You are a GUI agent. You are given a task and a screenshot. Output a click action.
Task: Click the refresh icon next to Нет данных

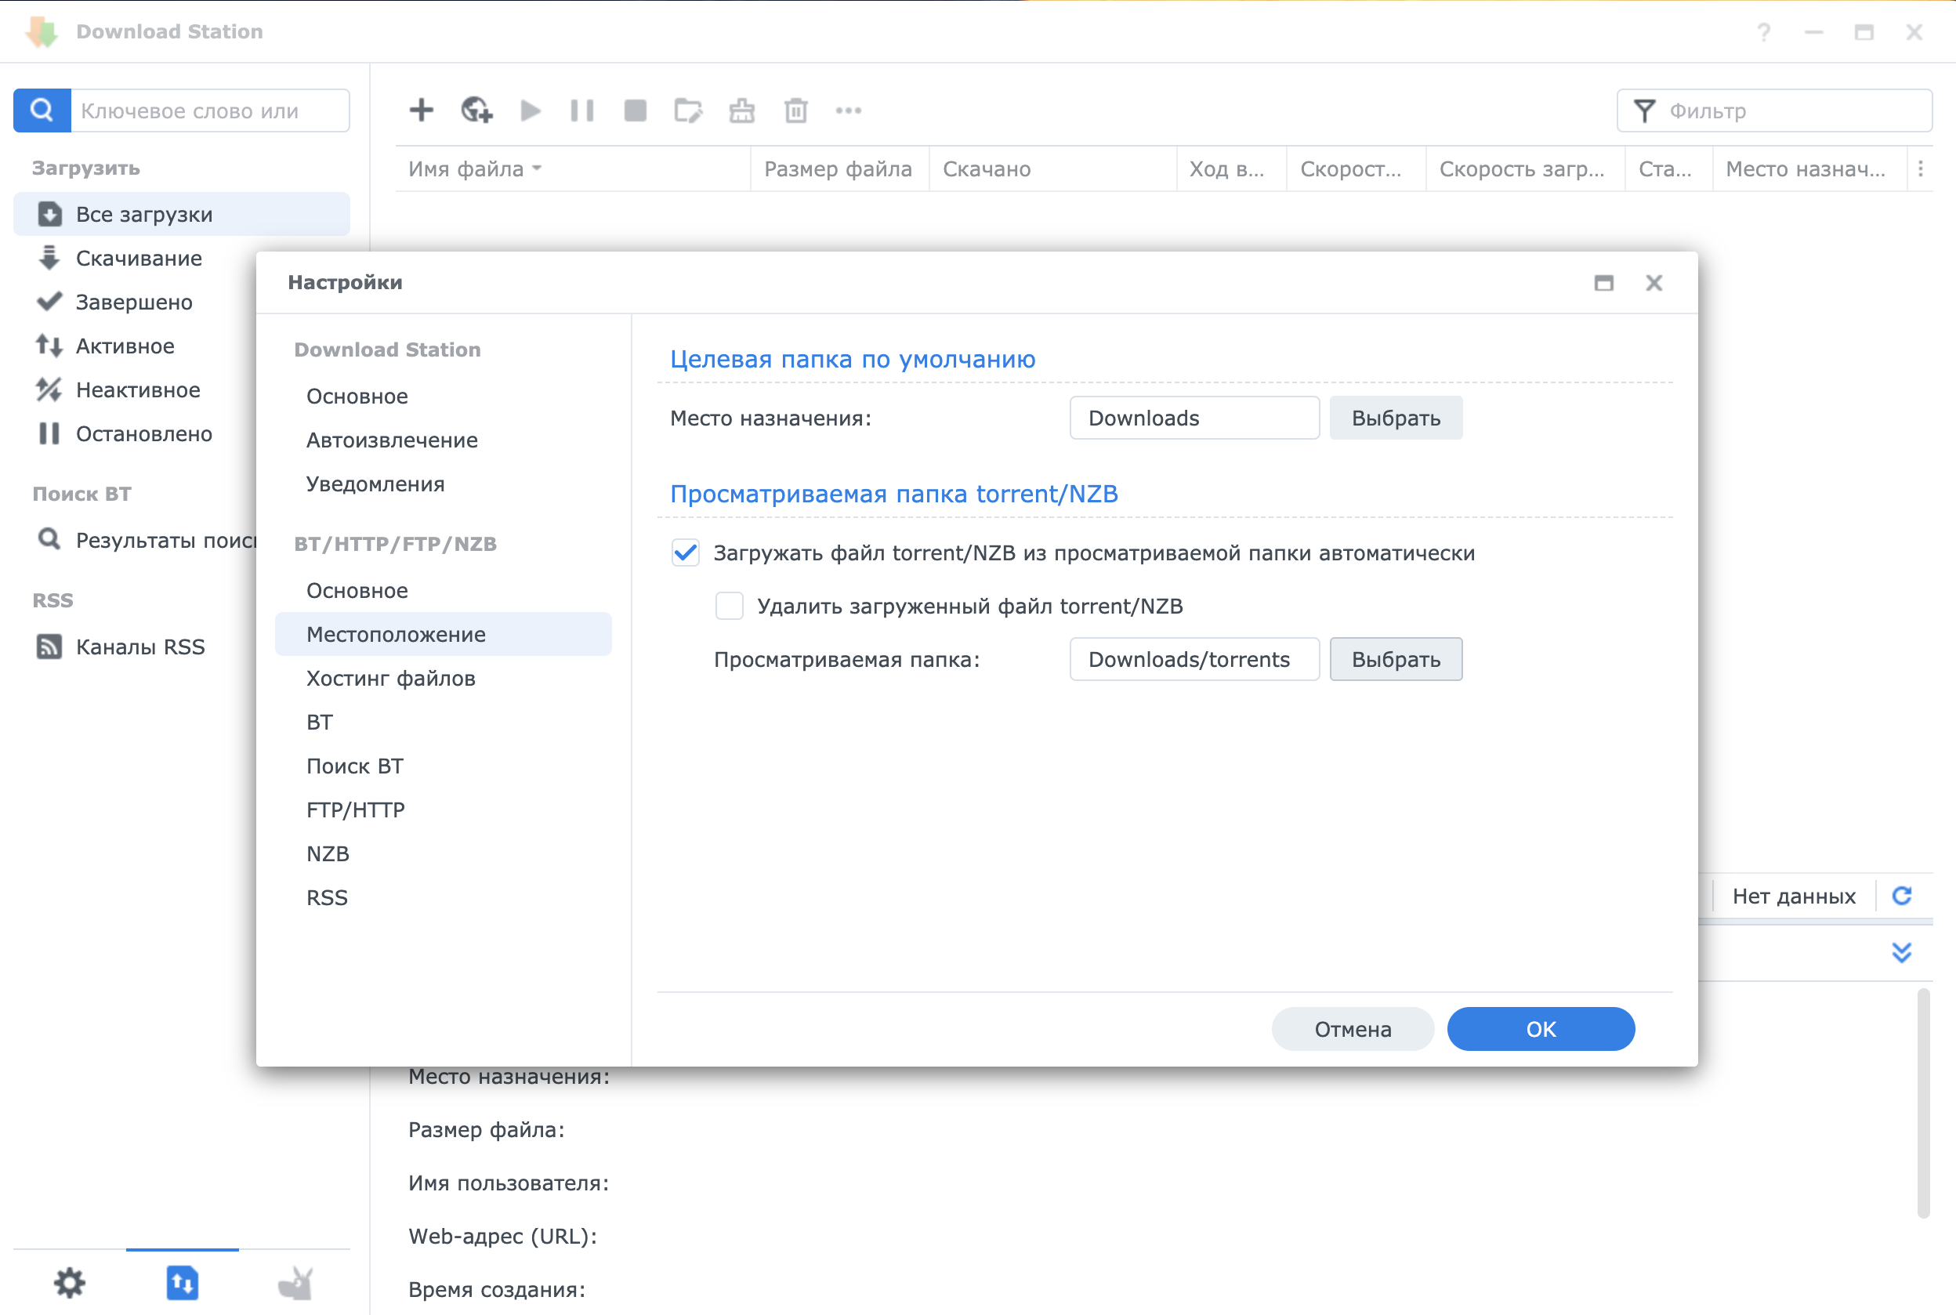[1901, 896]
